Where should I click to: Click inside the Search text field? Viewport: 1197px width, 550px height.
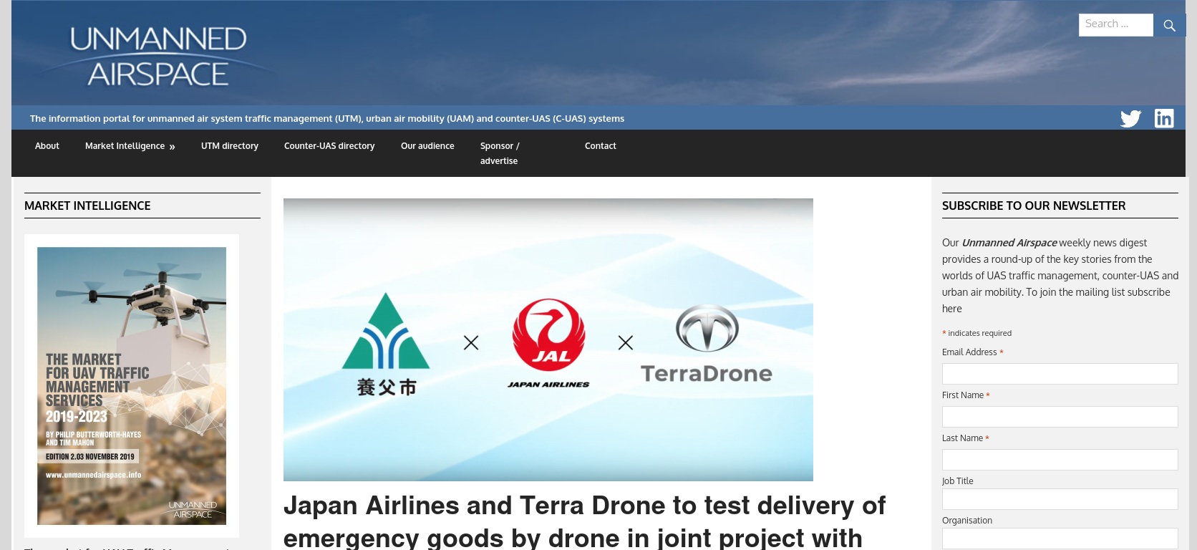[x=1115, y=24]
